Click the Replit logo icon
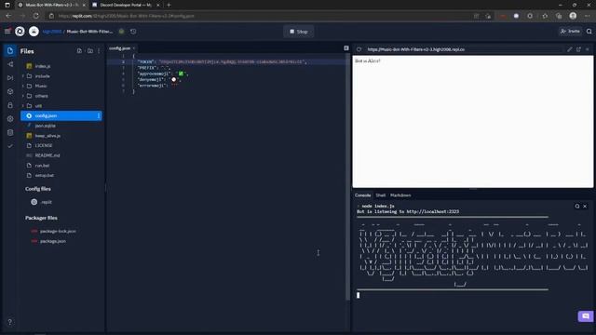 coord(20,32)
